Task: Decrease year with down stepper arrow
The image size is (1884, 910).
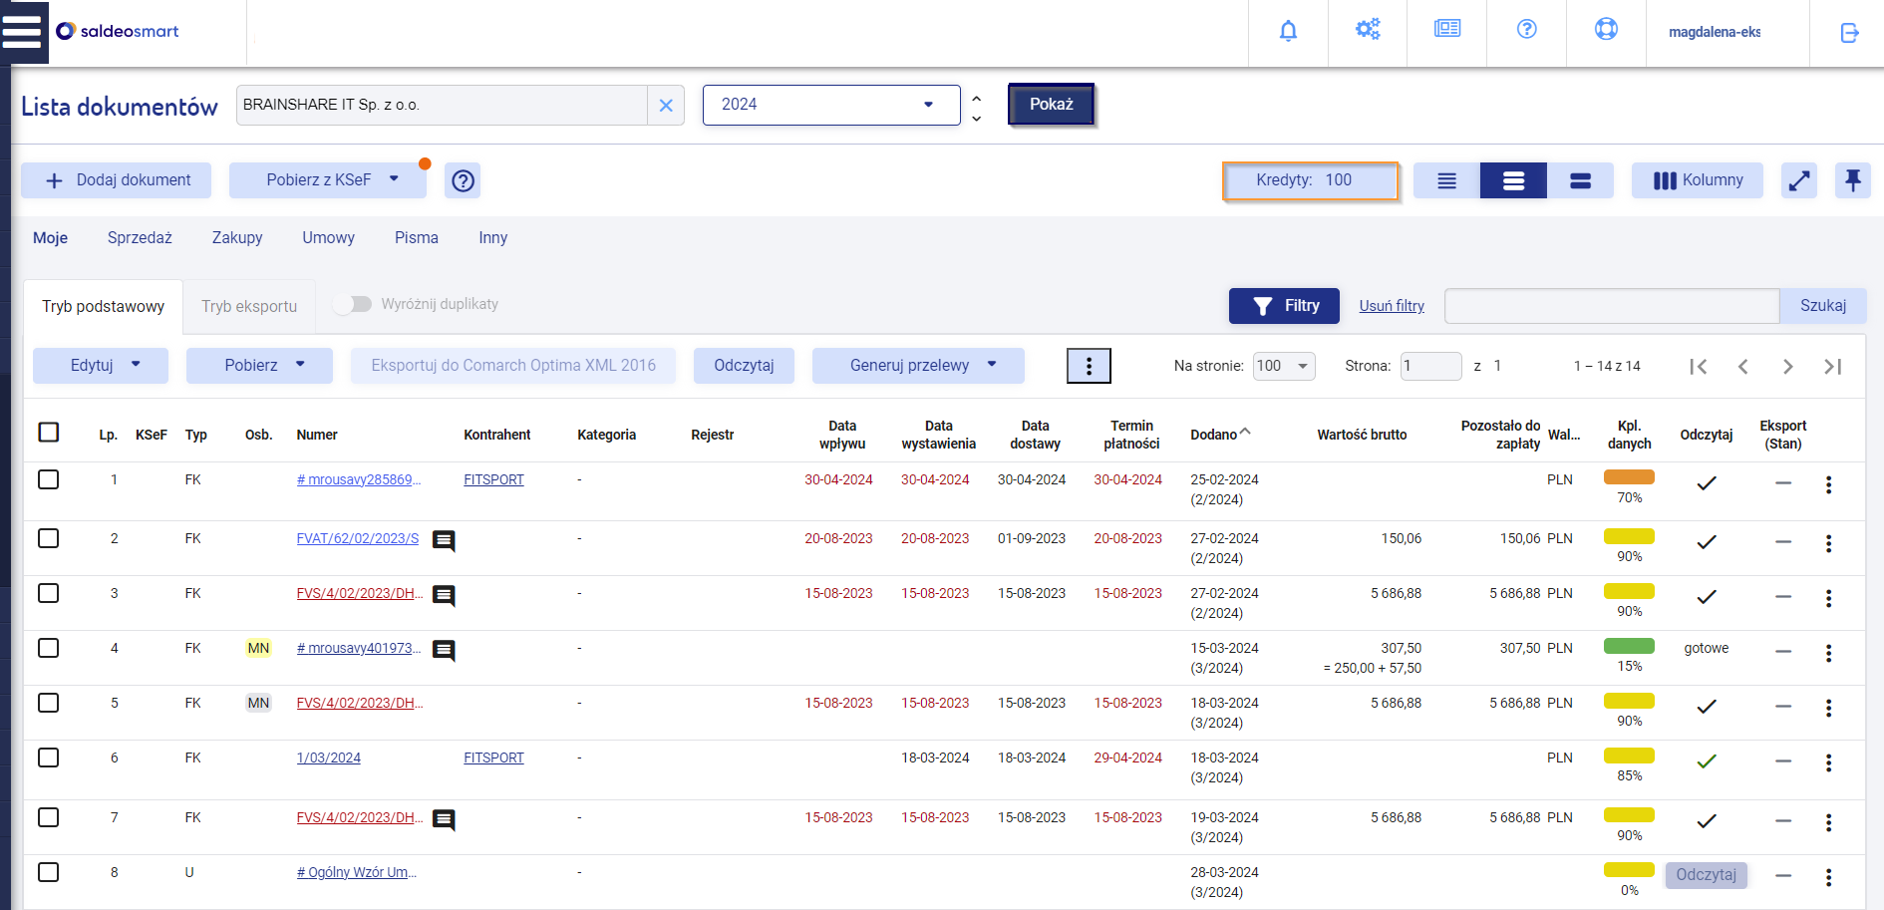Action: 977,118
